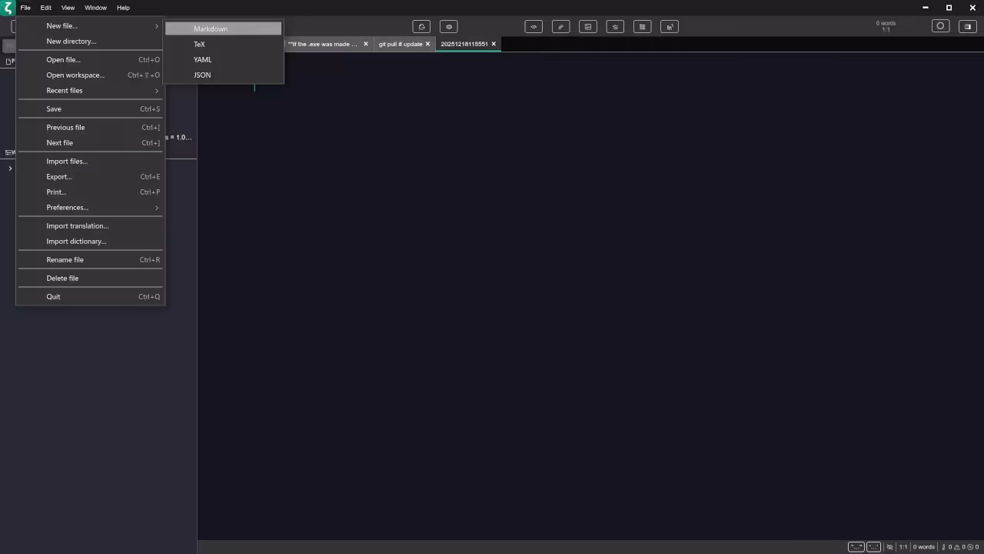Click the insert blockquote icon

[614, 27]
